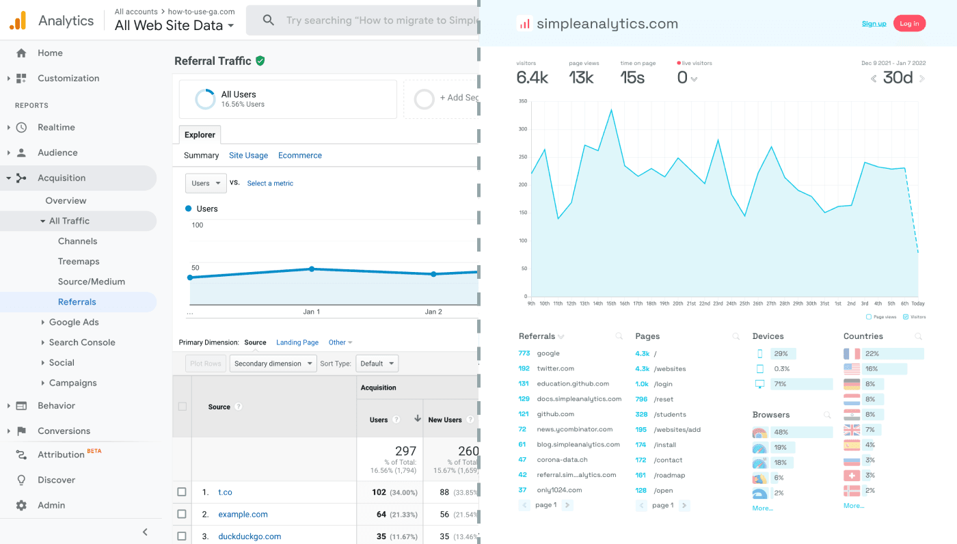Check the row checkbox next to t.co
The width and height of the screenshot is (957, 544).
tap(182, 491)
